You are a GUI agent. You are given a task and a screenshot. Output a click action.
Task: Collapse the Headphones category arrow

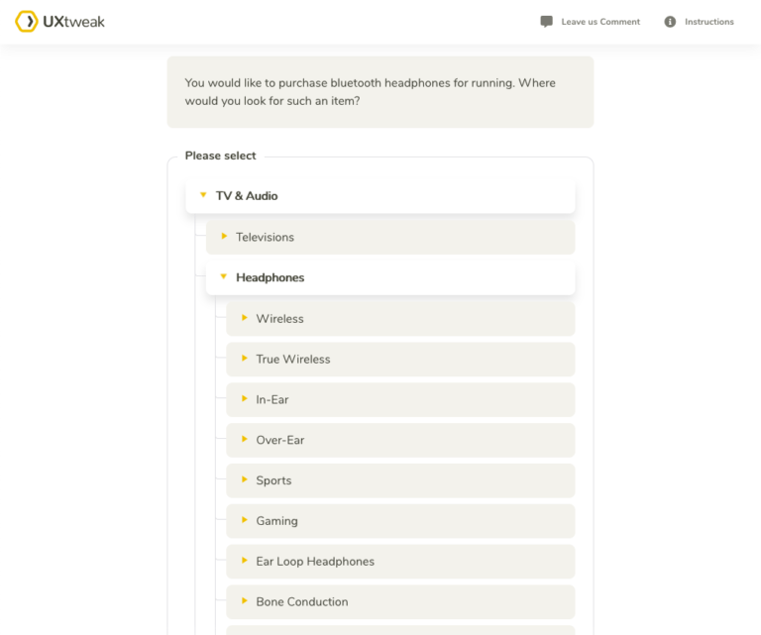pos(224,277)
